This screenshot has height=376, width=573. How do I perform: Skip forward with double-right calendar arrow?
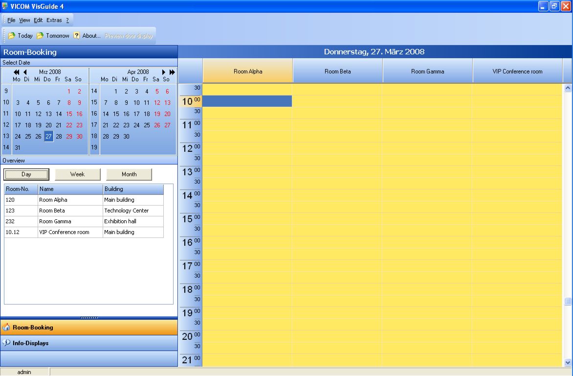point(172,72)
